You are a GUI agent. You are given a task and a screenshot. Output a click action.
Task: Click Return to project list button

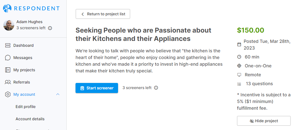(x=103, y=14)
